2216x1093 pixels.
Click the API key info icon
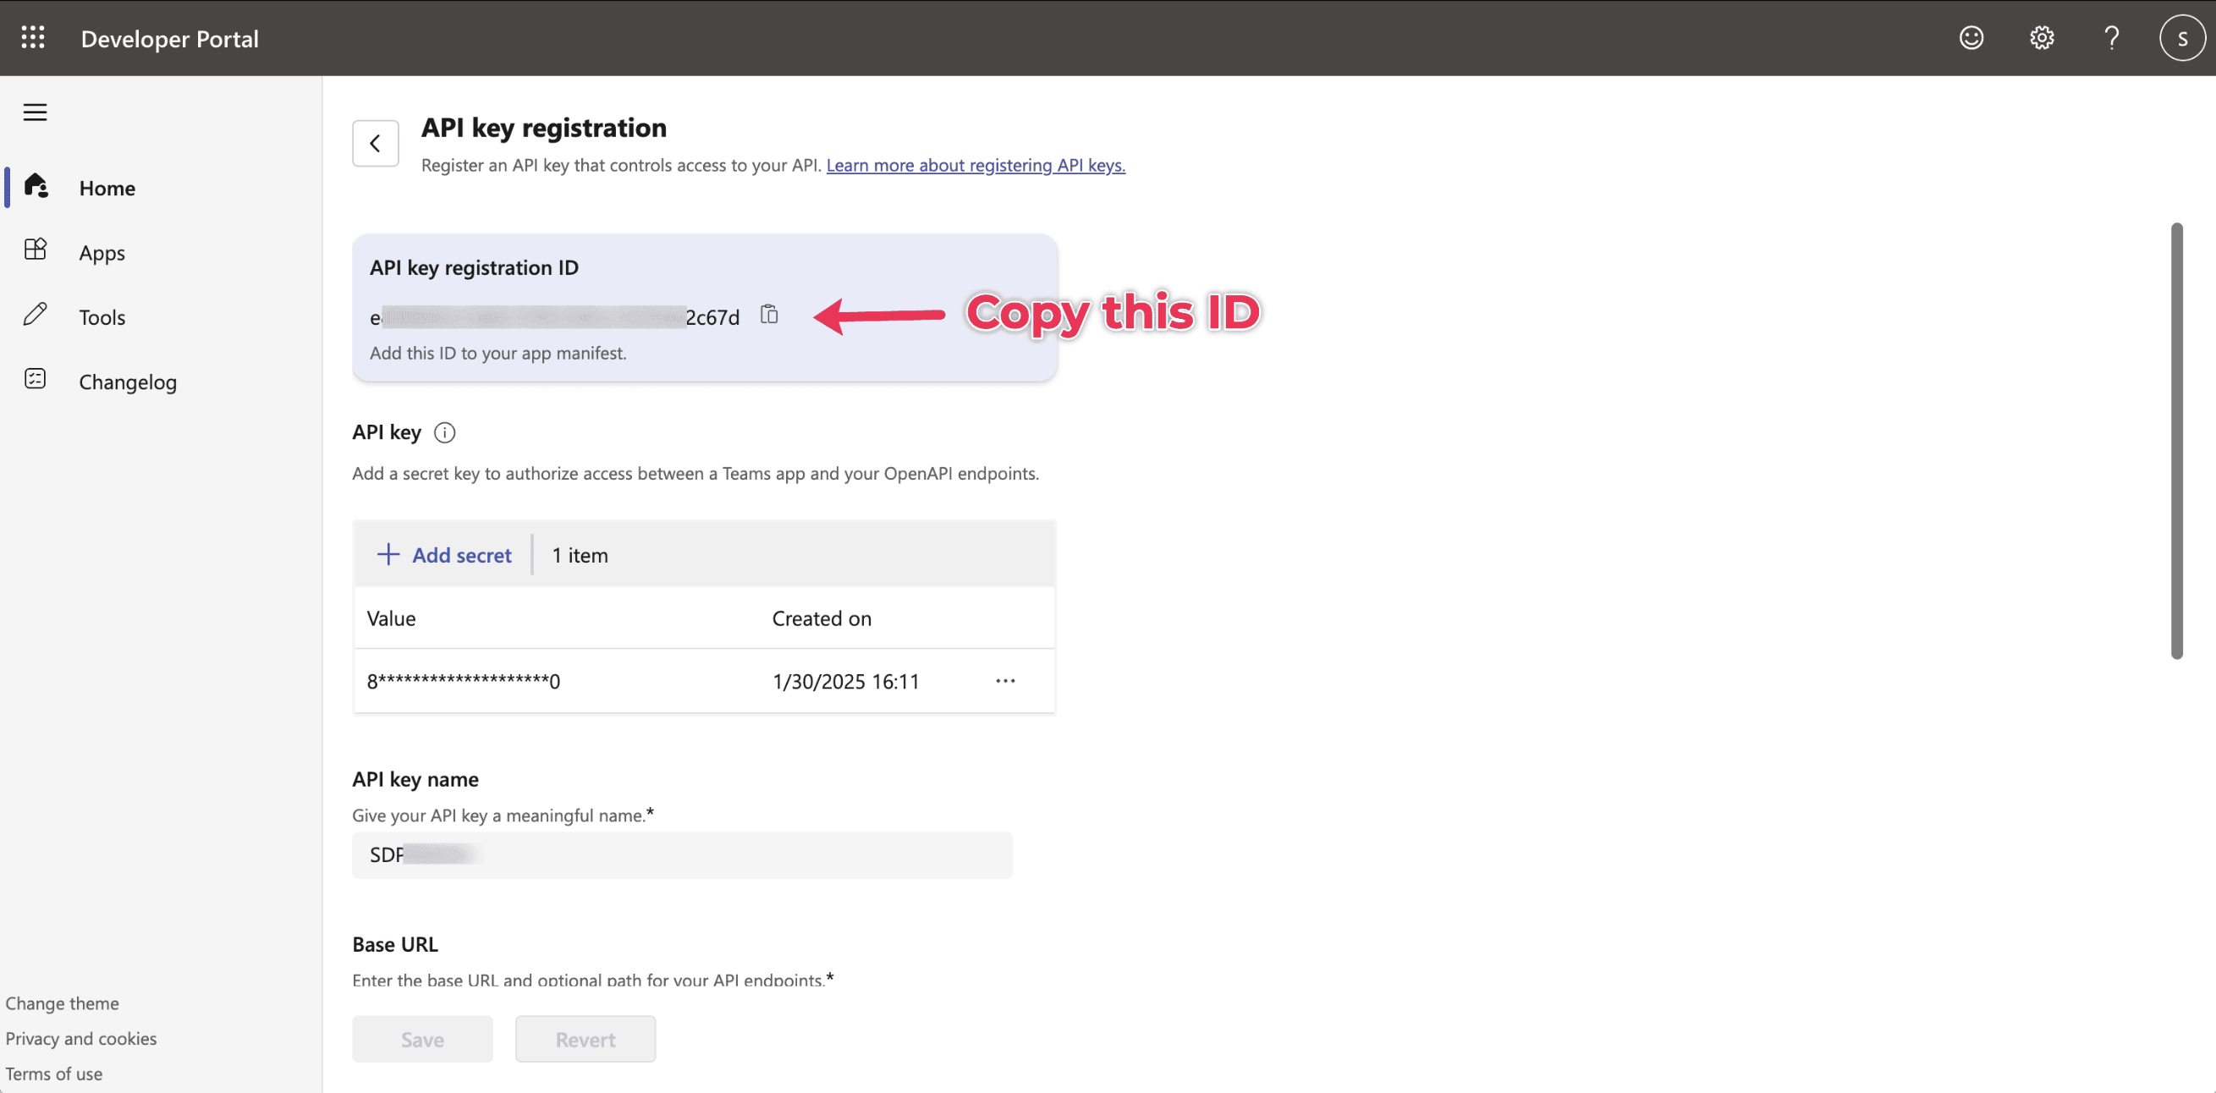click(445, 432)
